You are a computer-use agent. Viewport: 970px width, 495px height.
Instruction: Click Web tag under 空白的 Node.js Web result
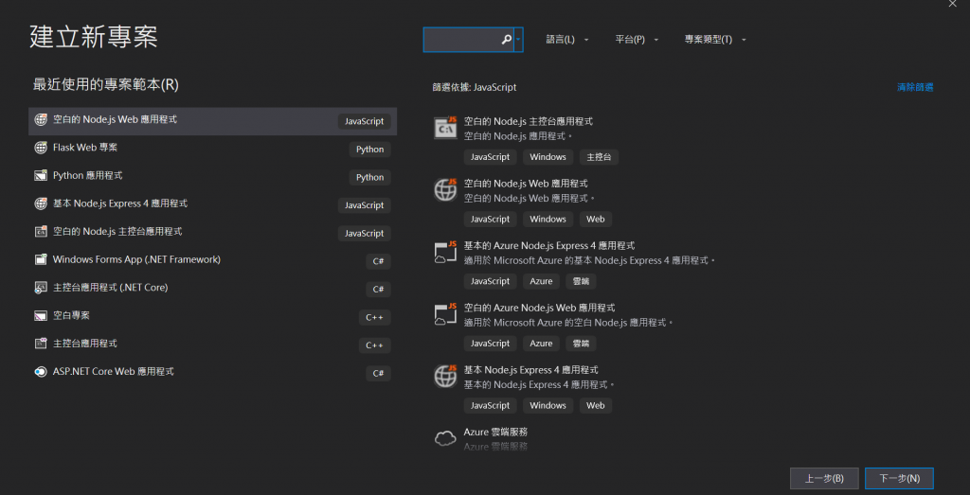(x=596, y=220)
